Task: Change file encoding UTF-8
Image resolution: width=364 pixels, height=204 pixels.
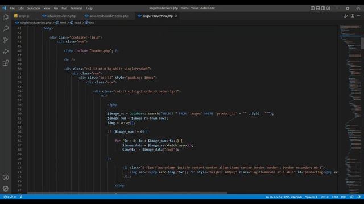Action: click(325, 197)
